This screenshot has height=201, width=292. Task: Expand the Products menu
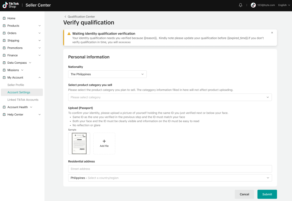39,26
